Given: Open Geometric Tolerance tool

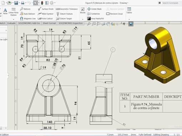Looking at the screenshot, I should coord(67,9).
